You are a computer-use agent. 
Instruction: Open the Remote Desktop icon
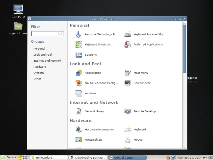(127, 111)
